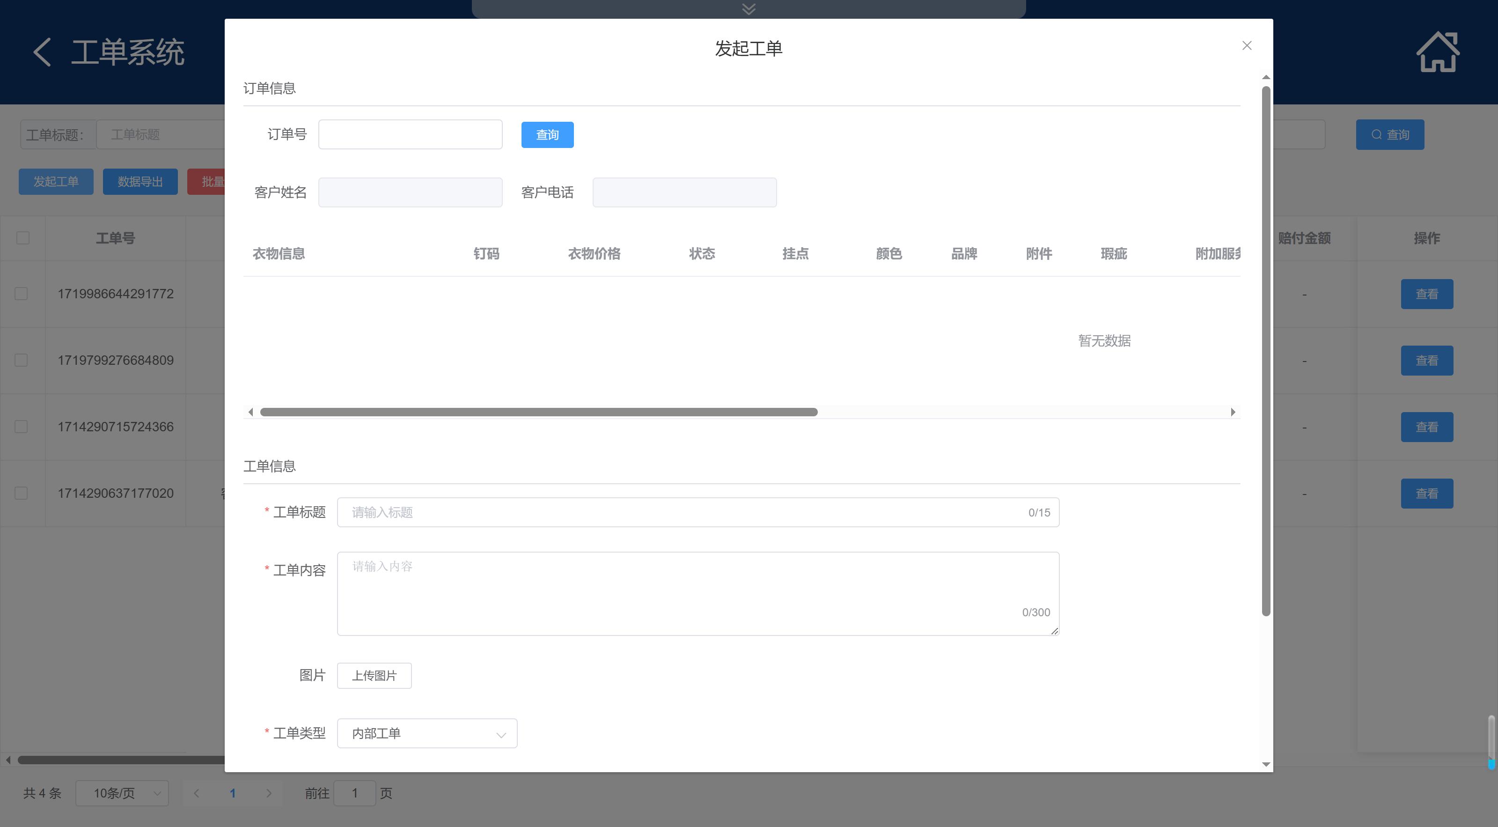1498x827 pixels.
Task: Click the blue 查询 button beside 订单号
Action: pos(547,135)
